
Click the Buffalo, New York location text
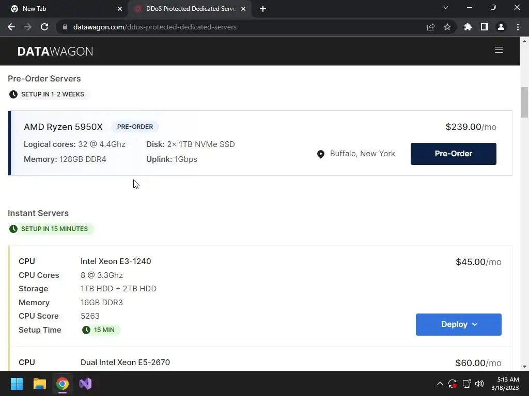tap(362, 154)
